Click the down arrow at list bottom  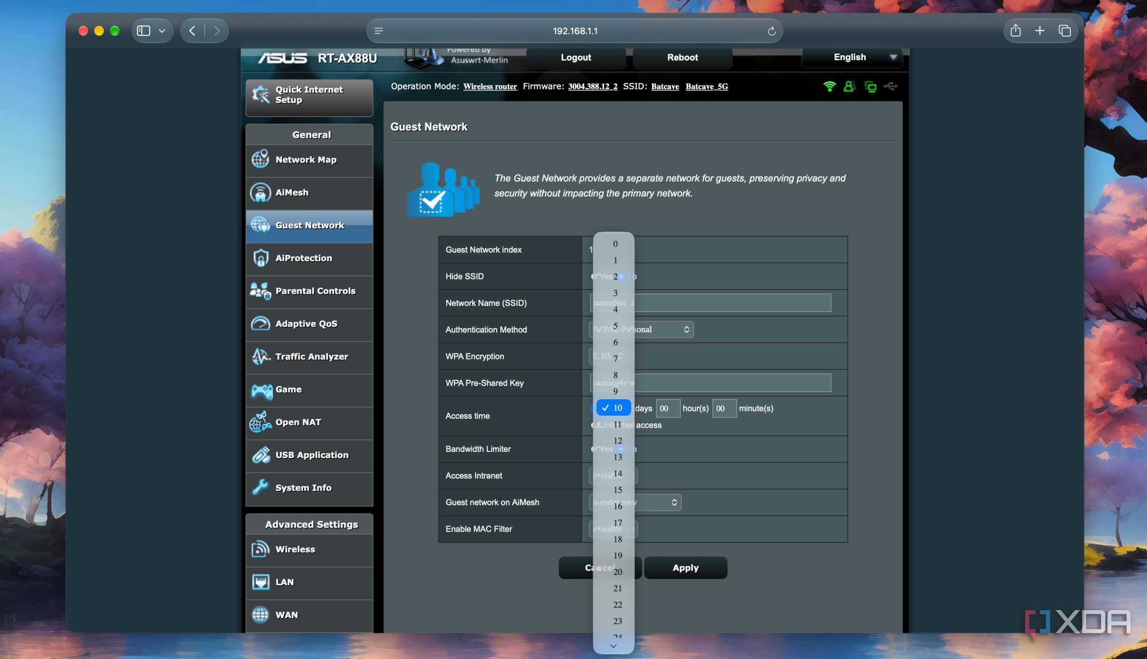click(x=613, y=646)
